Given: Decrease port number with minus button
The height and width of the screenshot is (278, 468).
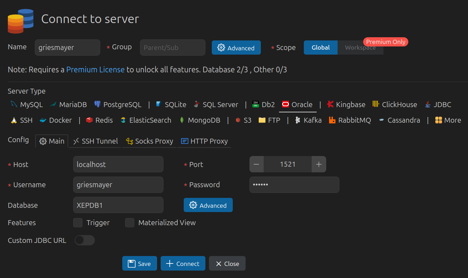Looking at the screenshot, I should tap(257, 165).
